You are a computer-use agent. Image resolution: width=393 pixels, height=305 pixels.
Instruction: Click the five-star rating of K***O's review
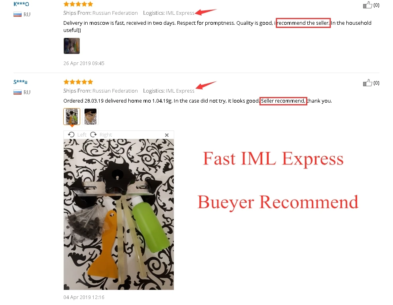[78, 4]
